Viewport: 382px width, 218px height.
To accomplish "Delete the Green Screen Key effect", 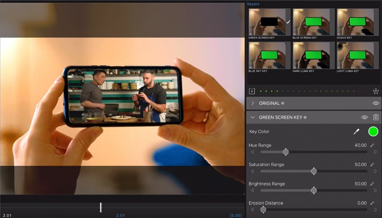I will 376,117.
